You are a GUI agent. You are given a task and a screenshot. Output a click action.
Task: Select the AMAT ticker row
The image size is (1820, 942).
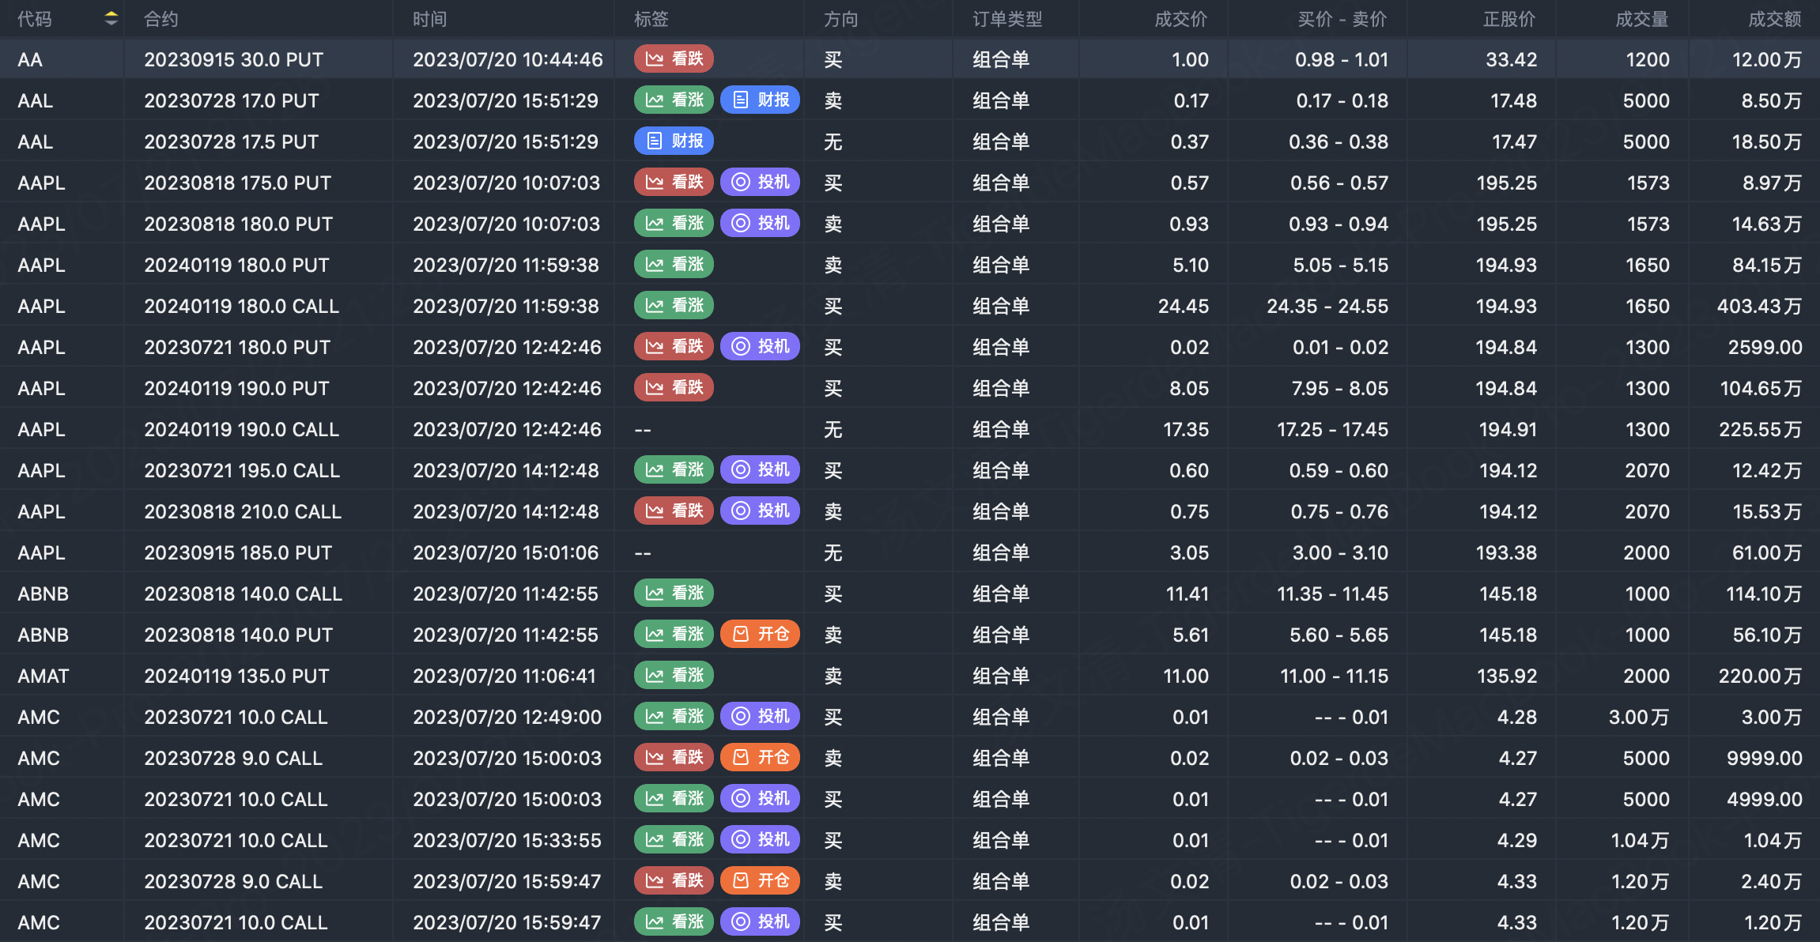(43, 676)
